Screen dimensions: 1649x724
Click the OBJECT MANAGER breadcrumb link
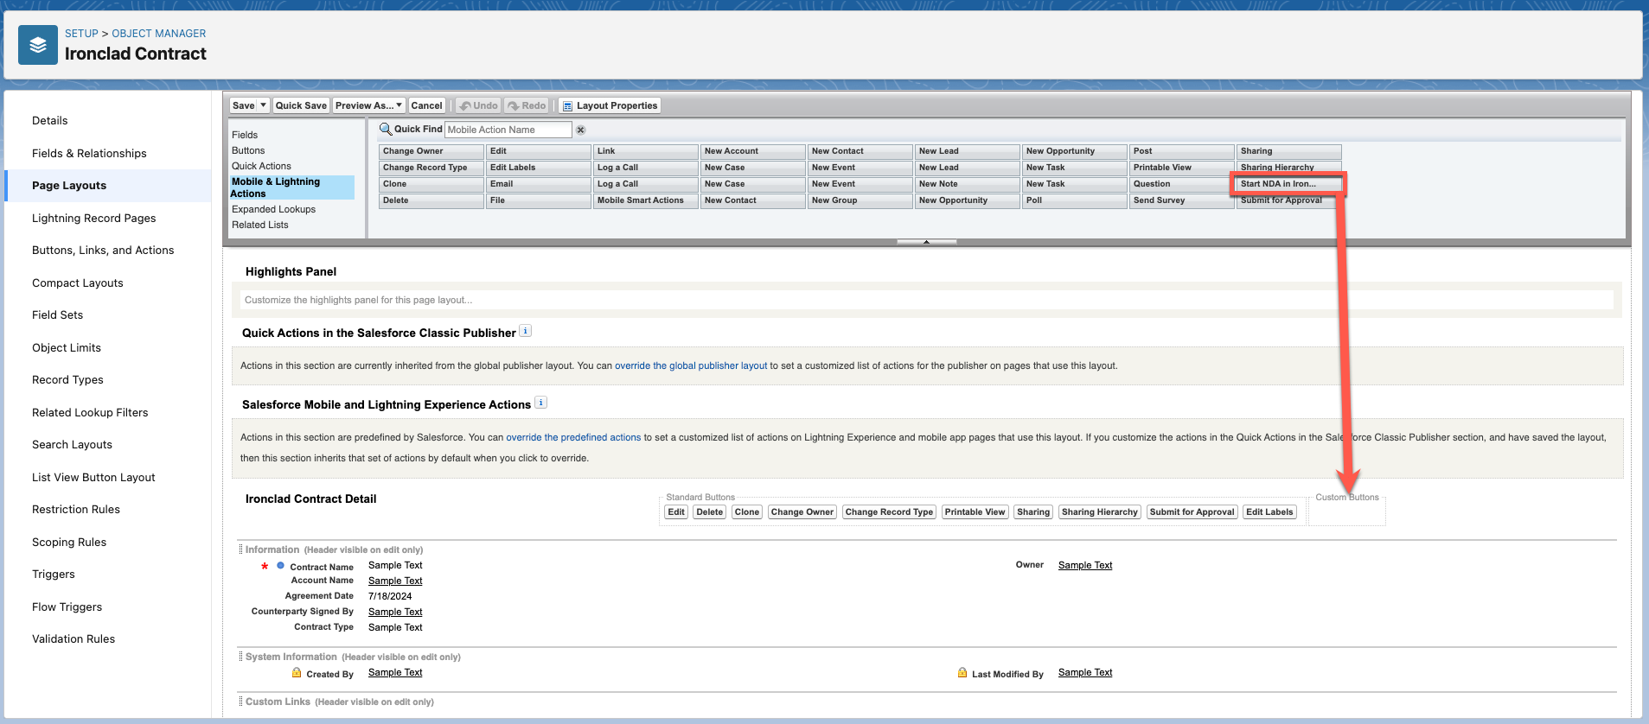(159, 34)
